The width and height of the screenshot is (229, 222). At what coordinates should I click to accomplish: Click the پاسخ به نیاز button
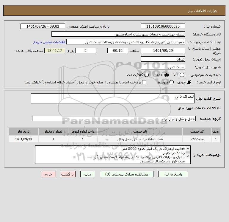click(x=173, y=174)
